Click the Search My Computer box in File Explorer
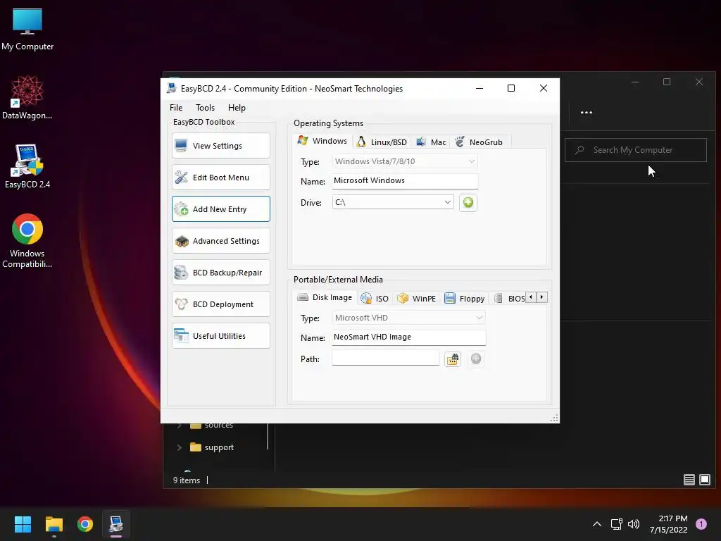The height and width of the screenshot is (541, 721). point(636,150)
